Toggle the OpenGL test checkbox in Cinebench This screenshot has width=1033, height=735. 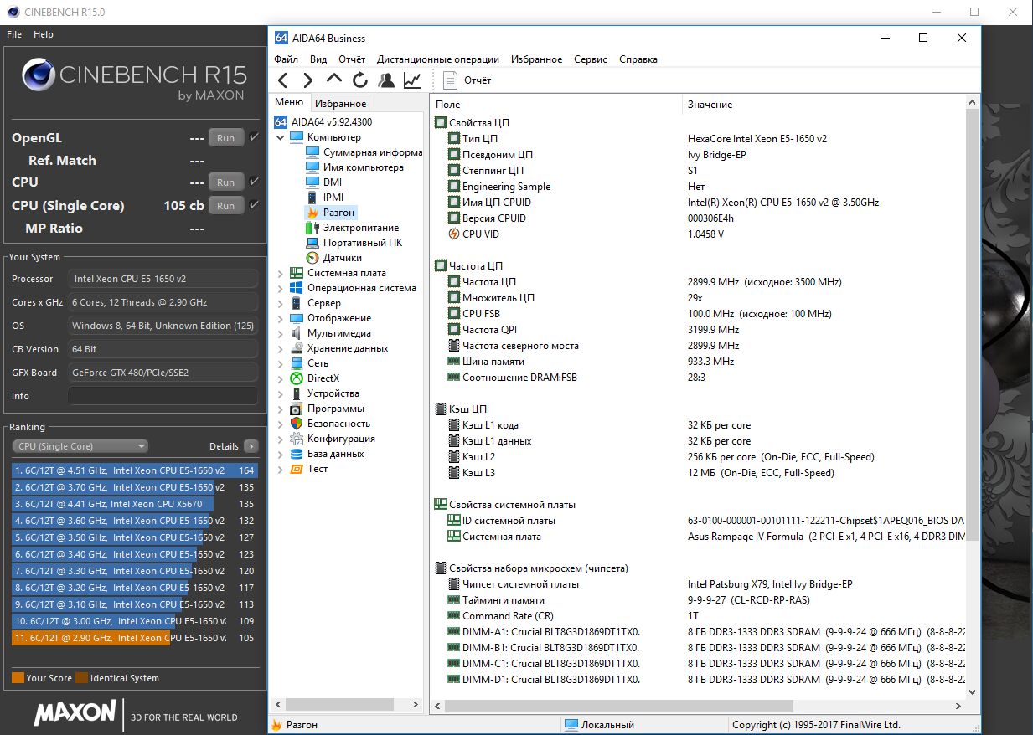coord(254,137)
